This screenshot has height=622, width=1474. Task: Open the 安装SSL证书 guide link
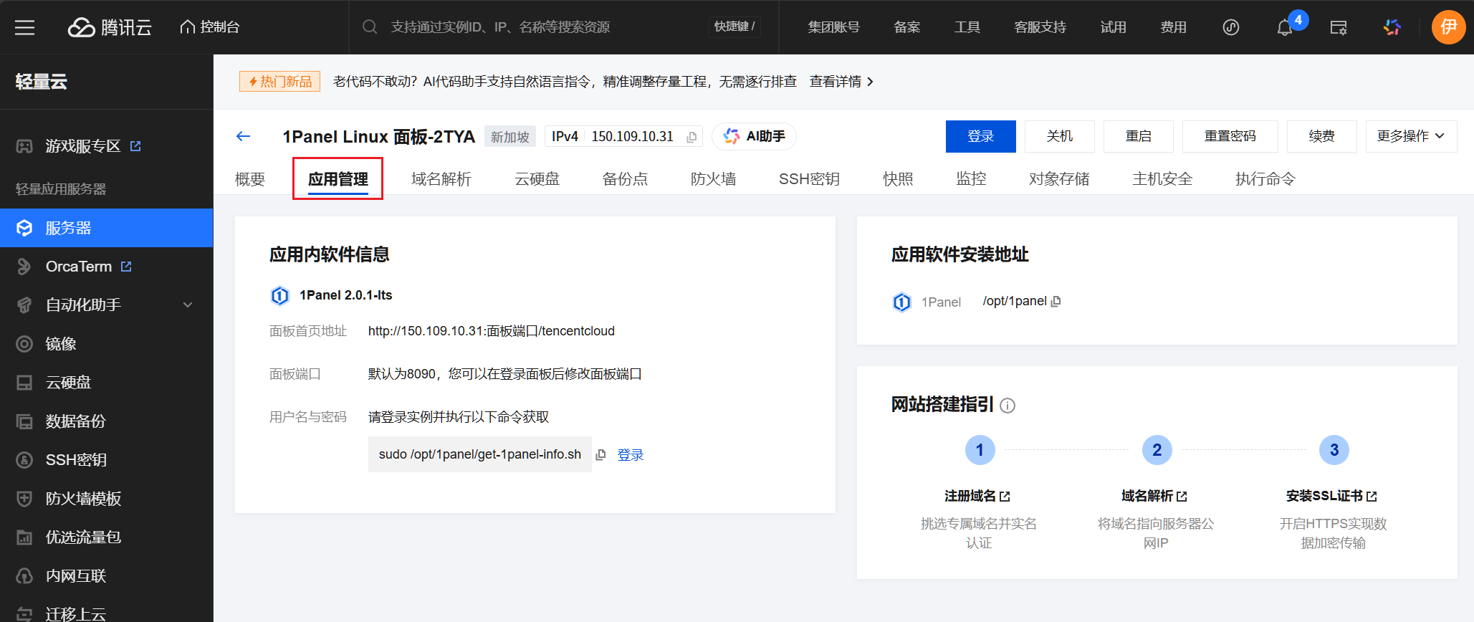[x=1331, y=496]
